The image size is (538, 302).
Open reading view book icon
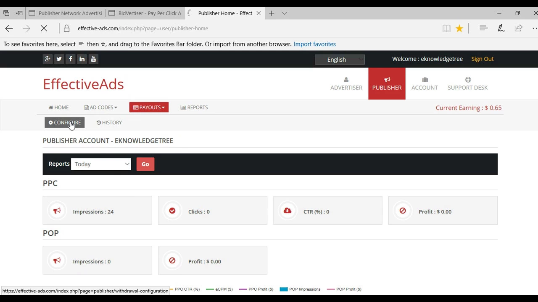click(x=446, y=29)
